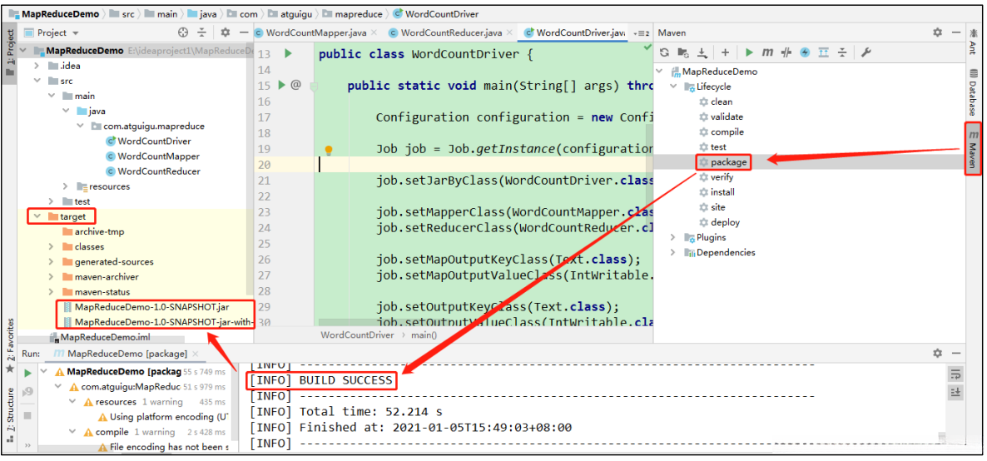Expand classes folder under target
This screenshot has height=461, width=987.
[x=51, y=246]
